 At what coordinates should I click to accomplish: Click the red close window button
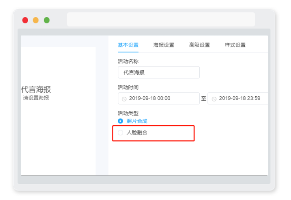25,20
